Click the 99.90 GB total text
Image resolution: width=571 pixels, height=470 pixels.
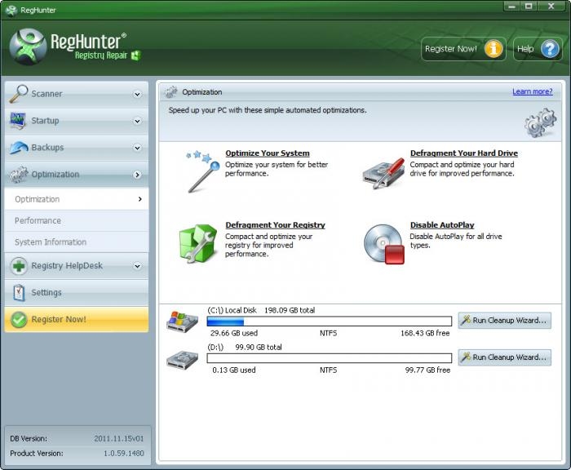point(259,347)
